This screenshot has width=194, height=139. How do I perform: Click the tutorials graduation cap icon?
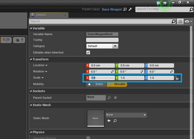(x=165, y=3)
